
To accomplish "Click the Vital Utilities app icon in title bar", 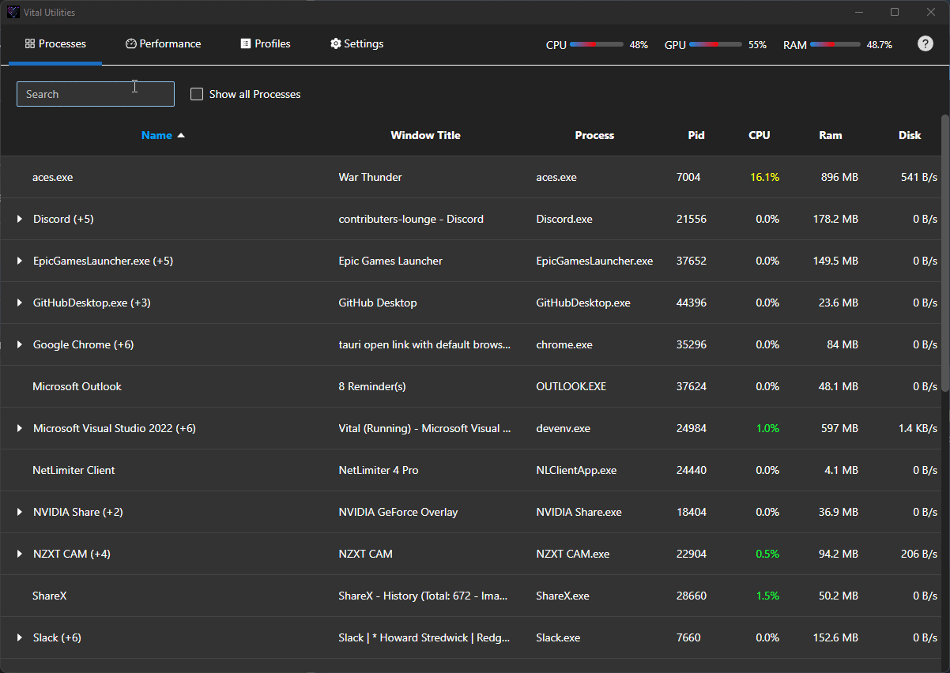I will click(13, 12).
